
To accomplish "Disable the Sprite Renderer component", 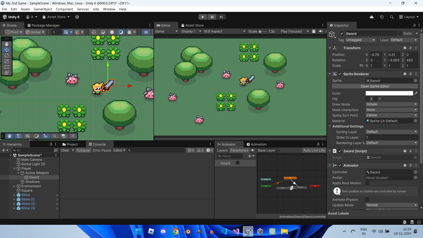I will pos(340,74).
